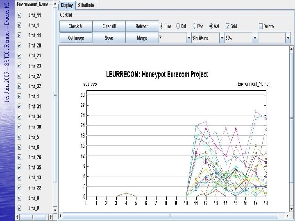Click the environment list horizontal scrollbar thumb
Viewport: 295px width, 221px height.
(x=32, y=217)
